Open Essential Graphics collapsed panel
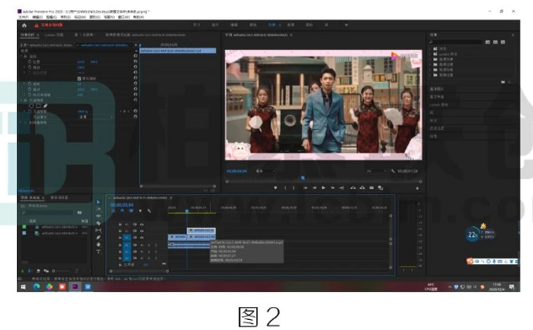This screenshot has height=330, width=533. click(x=437, y=89)
